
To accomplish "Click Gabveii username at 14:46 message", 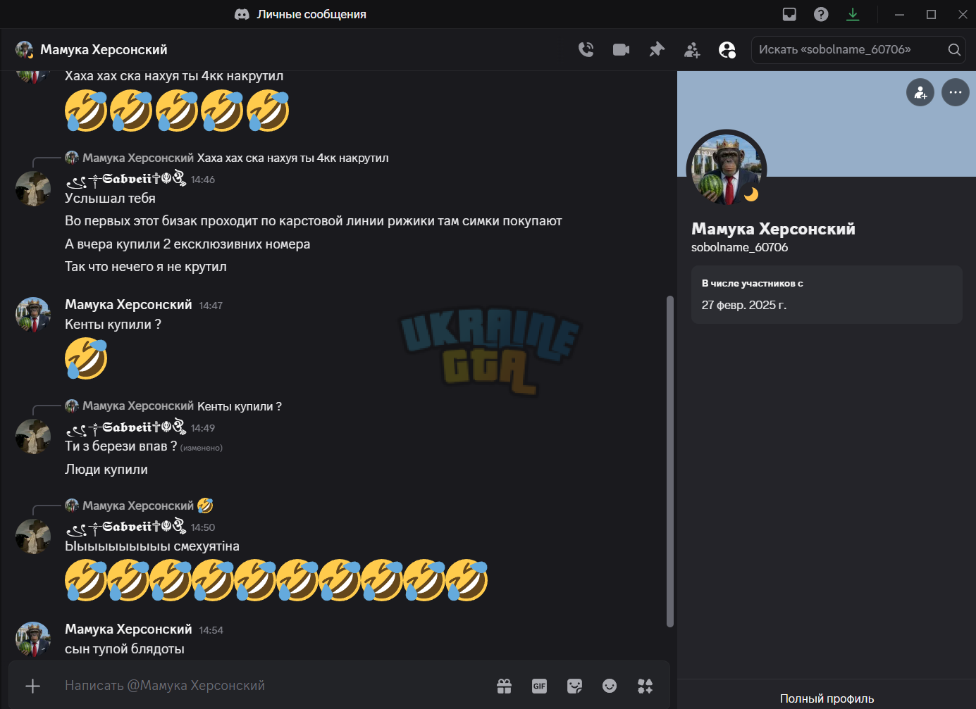I will (x=125, y=179).
